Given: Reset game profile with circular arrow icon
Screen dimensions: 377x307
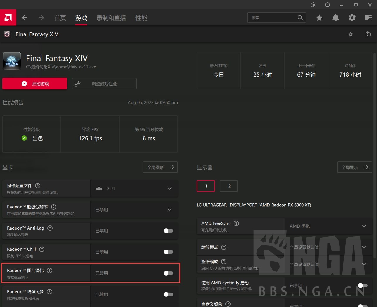Looking at the screenshot, I should 368,34.
